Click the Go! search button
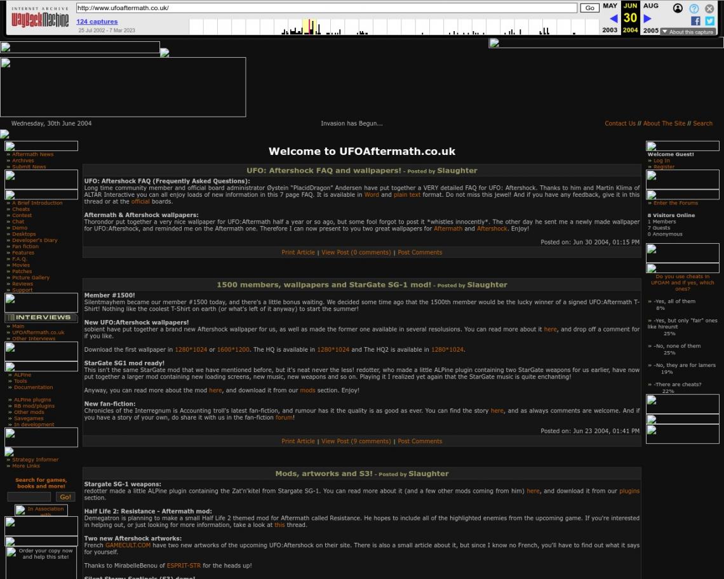Viewport: 724px width, 579px height. (x=65, y=497)
